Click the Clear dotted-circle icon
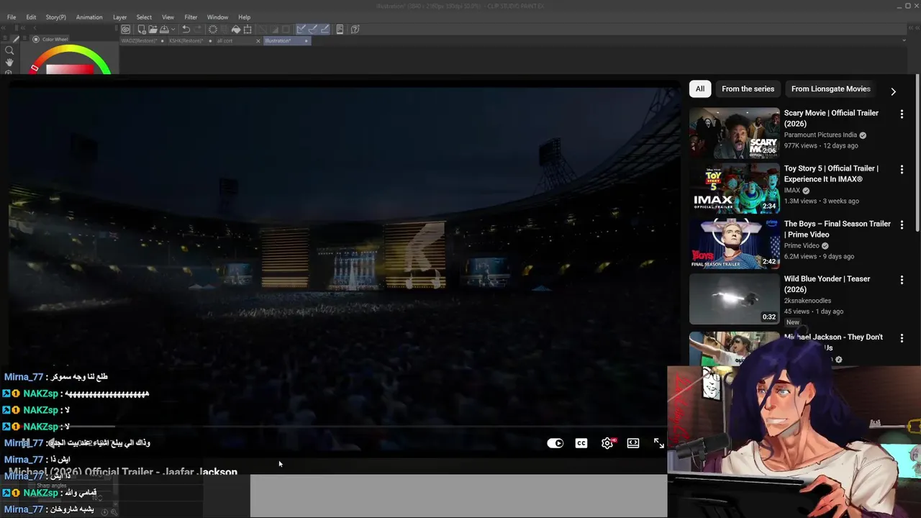This screenshot has height=518, width=921. tap(213, 29)
